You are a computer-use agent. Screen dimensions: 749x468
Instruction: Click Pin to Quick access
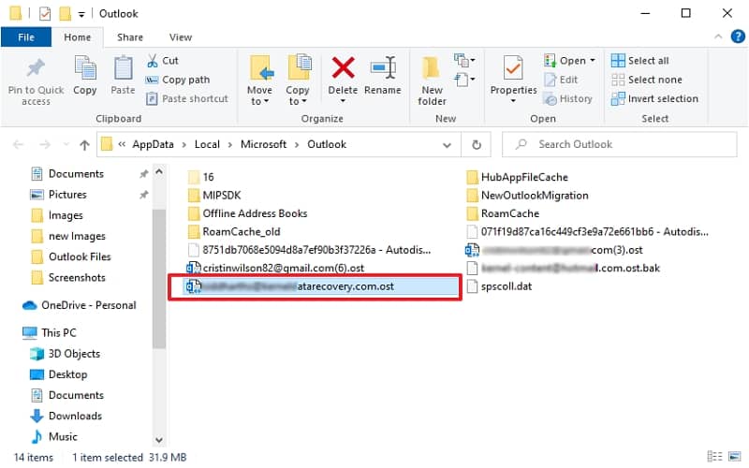(36, 80)
